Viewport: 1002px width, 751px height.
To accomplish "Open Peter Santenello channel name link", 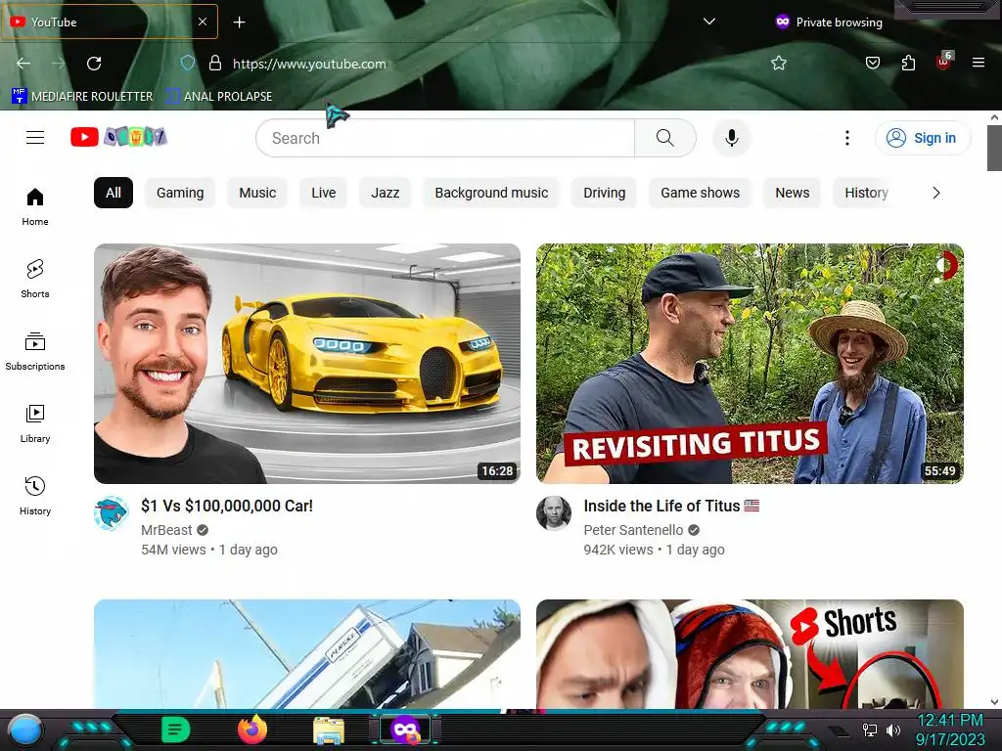I will pos(633,530).
